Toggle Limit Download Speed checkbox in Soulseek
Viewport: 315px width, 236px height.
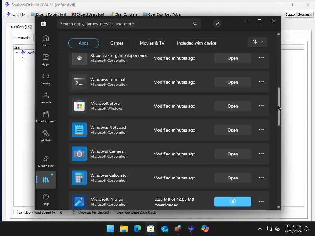(x=15, y=212)
